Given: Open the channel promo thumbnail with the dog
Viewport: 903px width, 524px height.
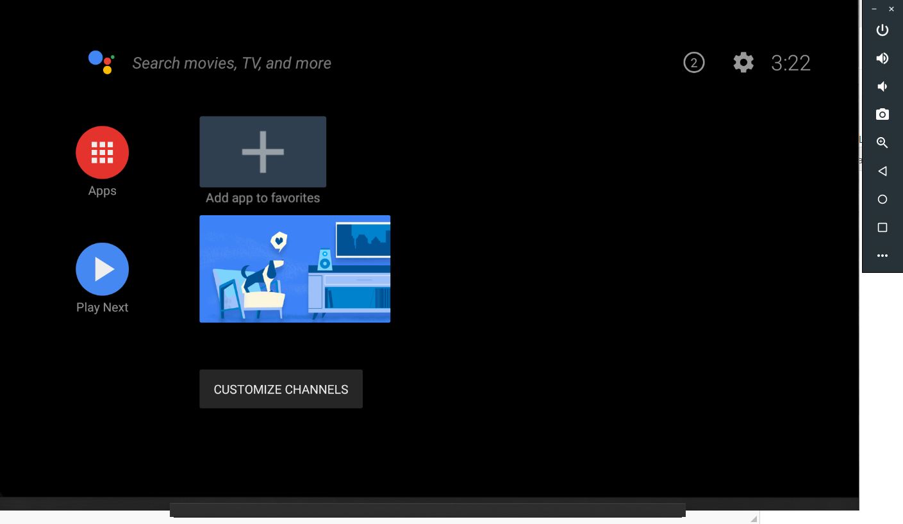Looking at the screenshot, I should [x=295, y=269].
